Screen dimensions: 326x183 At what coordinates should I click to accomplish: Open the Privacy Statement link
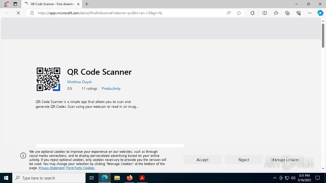click(x=52, y=168)
